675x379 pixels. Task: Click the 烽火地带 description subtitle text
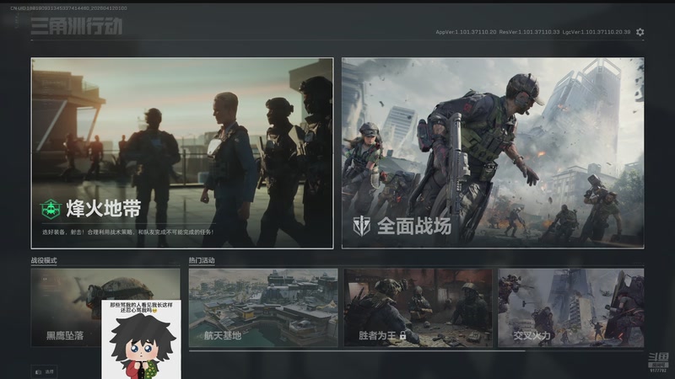pyautogui.click(x=128, y=232)
